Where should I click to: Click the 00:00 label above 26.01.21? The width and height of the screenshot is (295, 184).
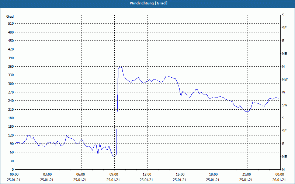click(279, 174)
